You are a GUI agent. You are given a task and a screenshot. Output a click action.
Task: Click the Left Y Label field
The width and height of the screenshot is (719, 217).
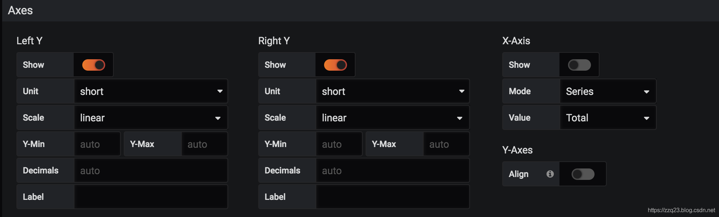point(151,197)
